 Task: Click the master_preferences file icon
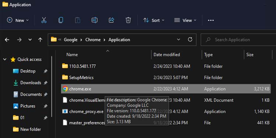[x=65, y=123]
